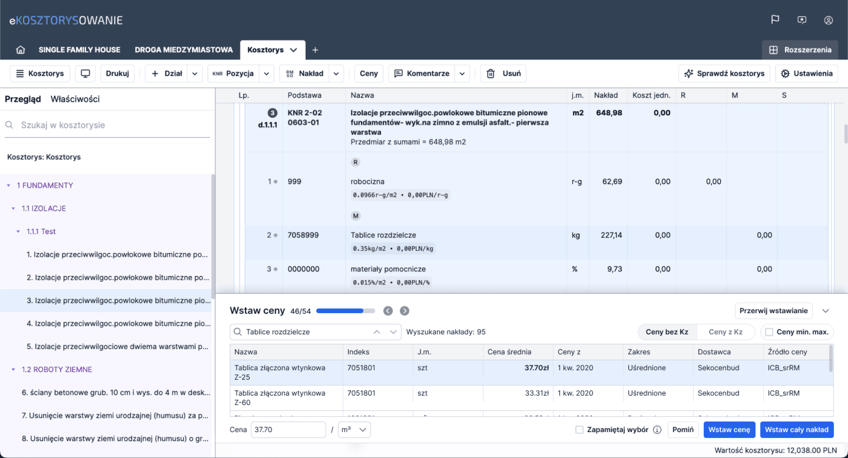
Task: Collapse the 1.2 ROBOTY ZIEMNE section
Action: tap(13, 369)
